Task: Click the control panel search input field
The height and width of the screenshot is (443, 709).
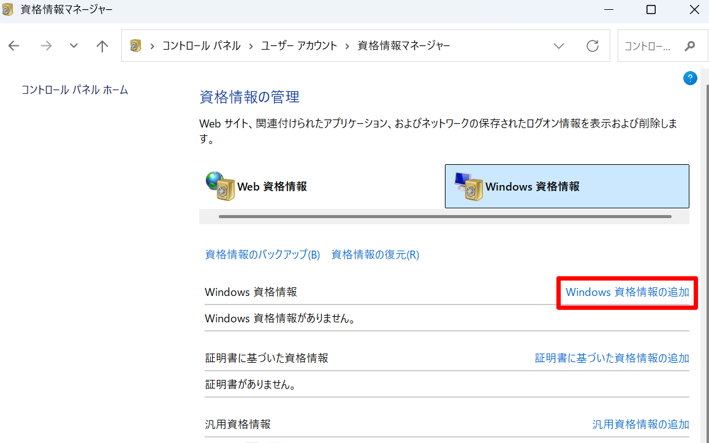Action: click(x=648, y=46)
